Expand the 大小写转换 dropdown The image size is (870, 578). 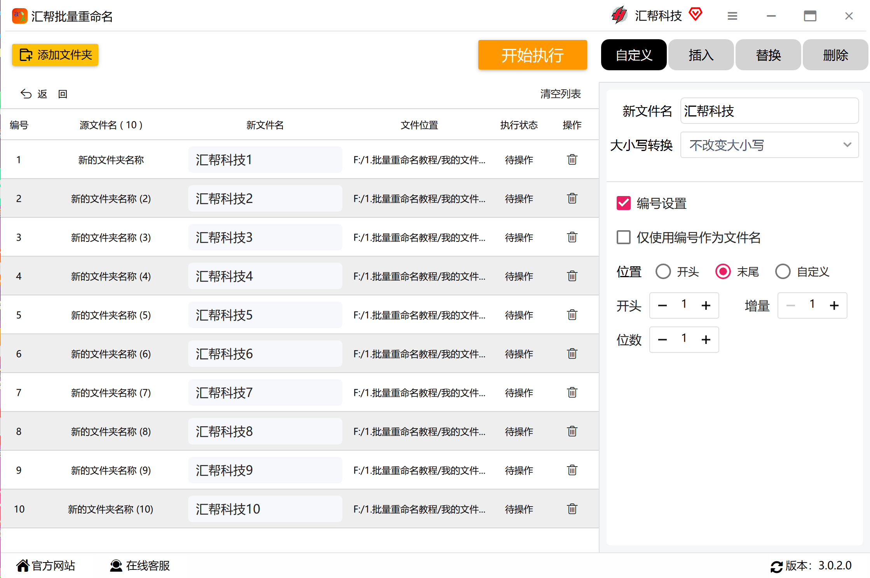769,145
